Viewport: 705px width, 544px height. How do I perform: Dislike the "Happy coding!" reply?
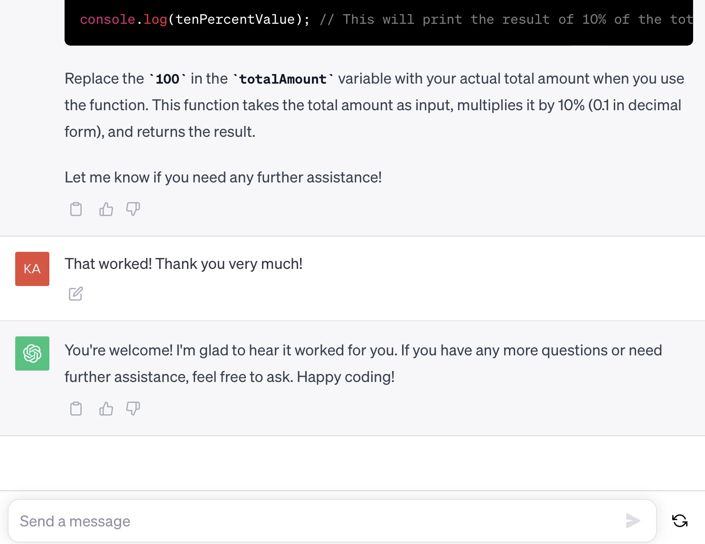click(x=133, y=409)
